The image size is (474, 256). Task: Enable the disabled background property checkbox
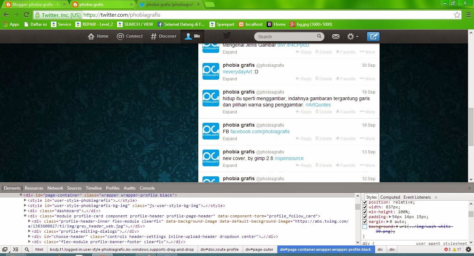[365, 226]
